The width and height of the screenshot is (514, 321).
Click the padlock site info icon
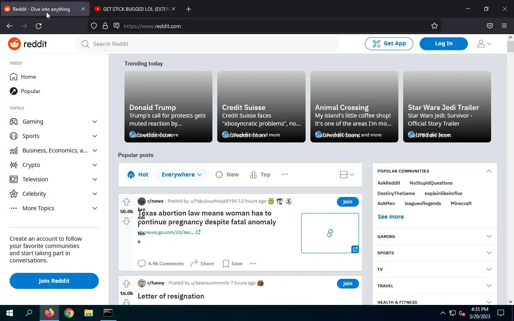(x=105, y=26)
